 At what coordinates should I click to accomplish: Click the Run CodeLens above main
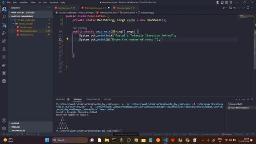pos(75,28)
